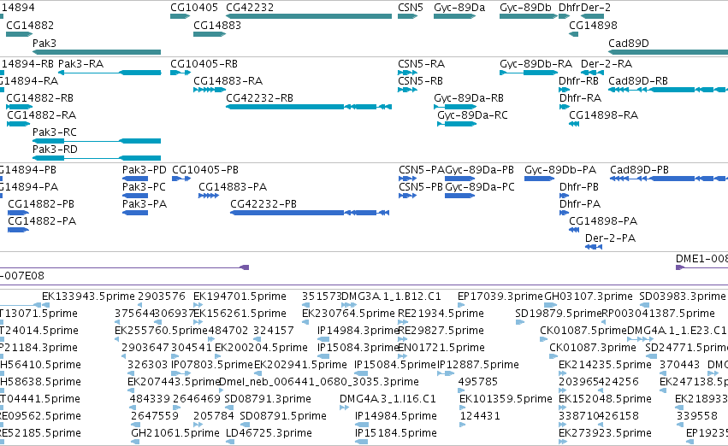
Task: Click the RE21934.5prime EST label
Action: click(x=441, y=314)
